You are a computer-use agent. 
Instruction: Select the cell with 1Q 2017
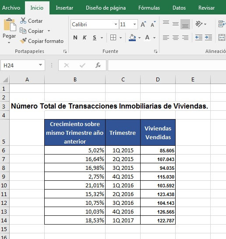[123, 220]
